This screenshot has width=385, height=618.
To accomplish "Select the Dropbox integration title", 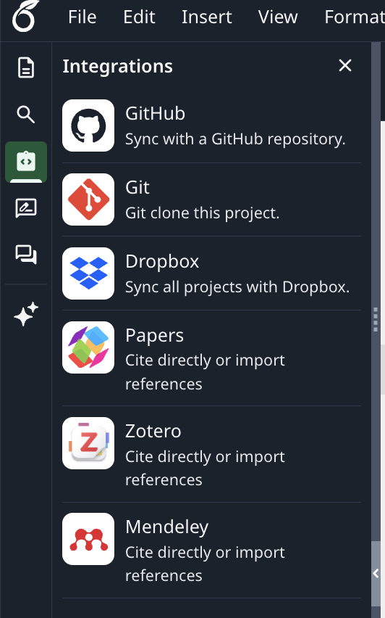I will click(x=162, y=261).
